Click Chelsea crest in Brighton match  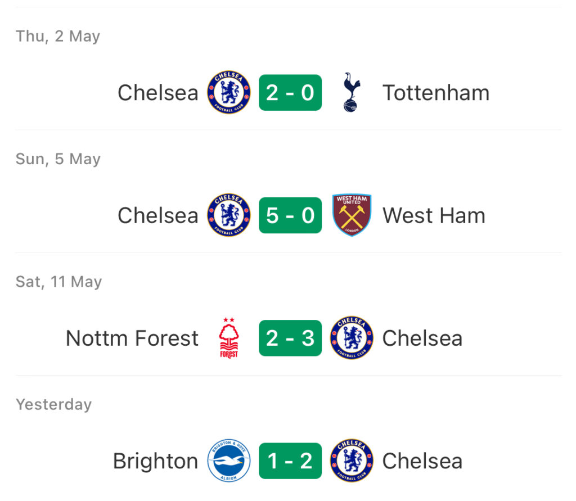point(352,460)
